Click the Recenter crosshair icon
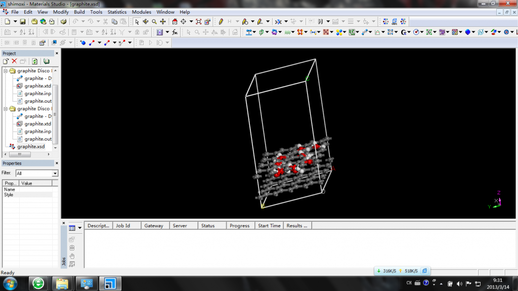The height and width of the screenshot is (291, 518). [183, 21]
